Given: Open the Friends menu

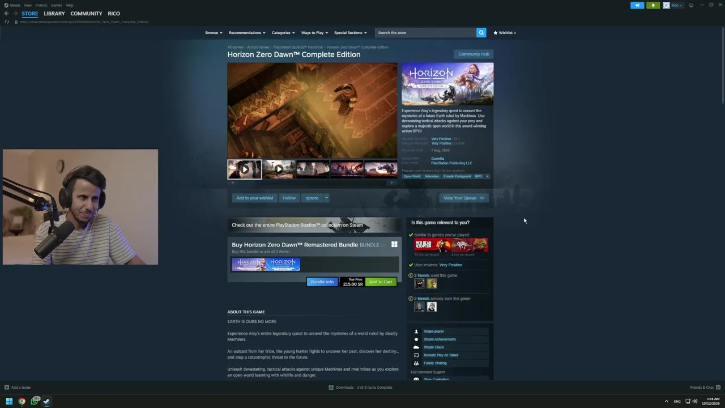Looking at the screenshot, I should 41,5.
